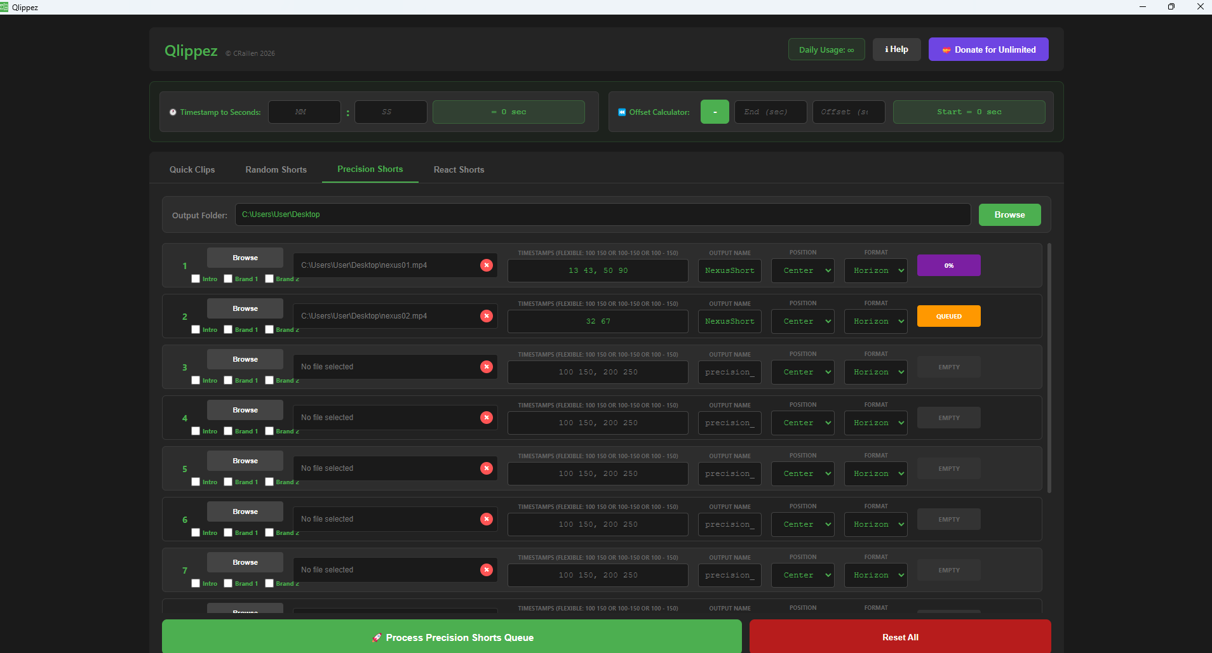1212x653 pixels.
Task: Click Browse button in row 6
Action: (x=245, y=511)
